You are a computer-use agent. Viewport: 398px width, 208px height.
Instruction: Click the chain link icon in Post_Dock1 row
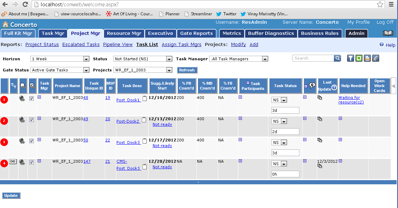[x=22, y=98]
